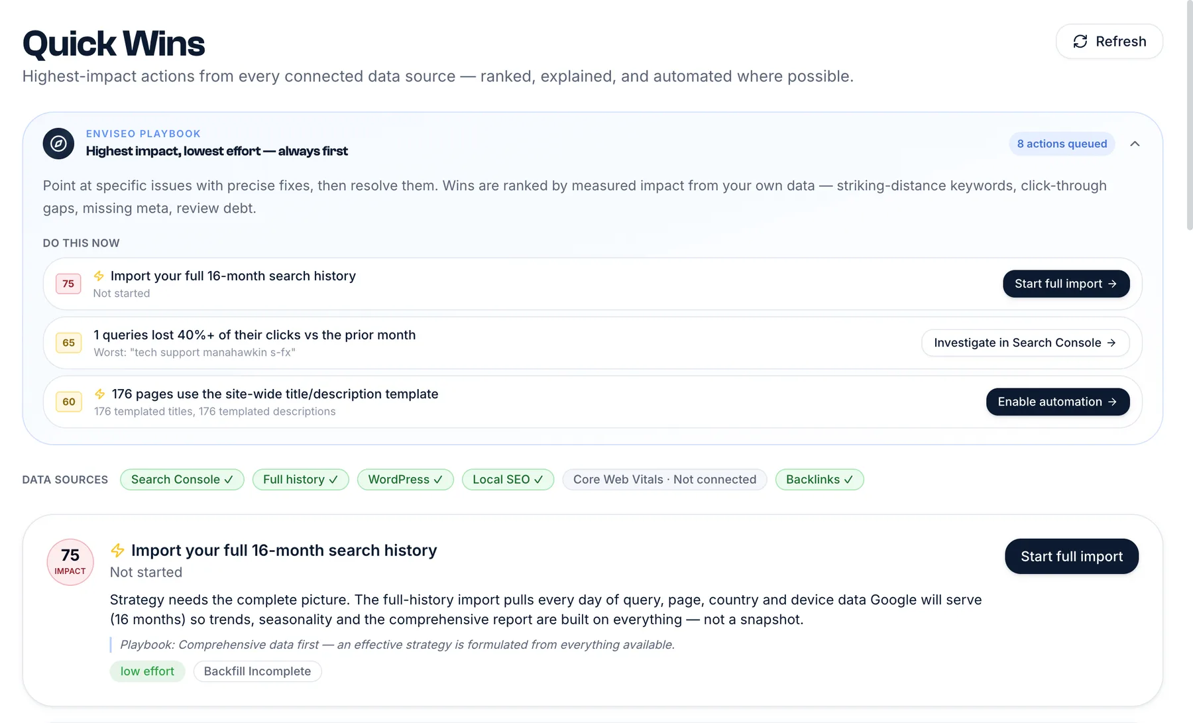Click lightning icon beside 176 pages row
1193x723 pixels.
[100, 394]
